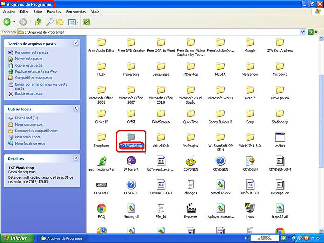The height and width of the screenshot is (243, 324).
Task: Click the Nero Search tray box
Action: [x=265, y=238]
